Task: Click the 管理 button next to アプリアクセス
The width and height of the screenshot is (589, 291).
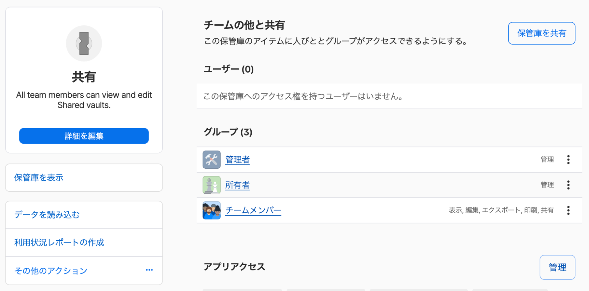Action: coord(557,267)
